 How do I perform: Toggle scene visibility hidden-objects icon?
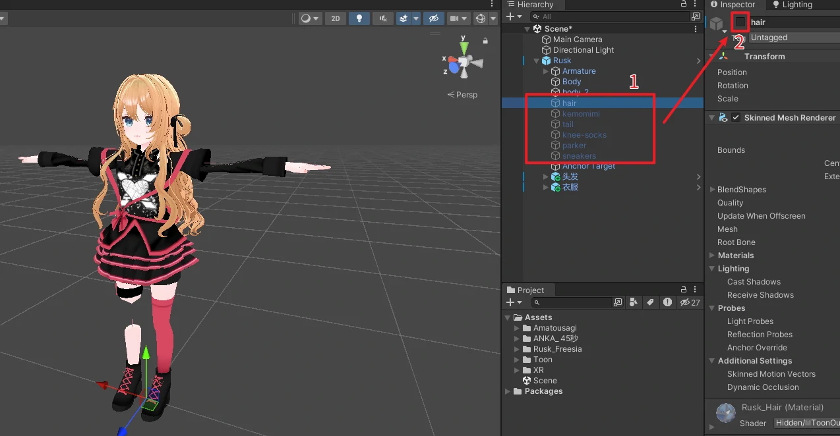[x=433, y=18]
